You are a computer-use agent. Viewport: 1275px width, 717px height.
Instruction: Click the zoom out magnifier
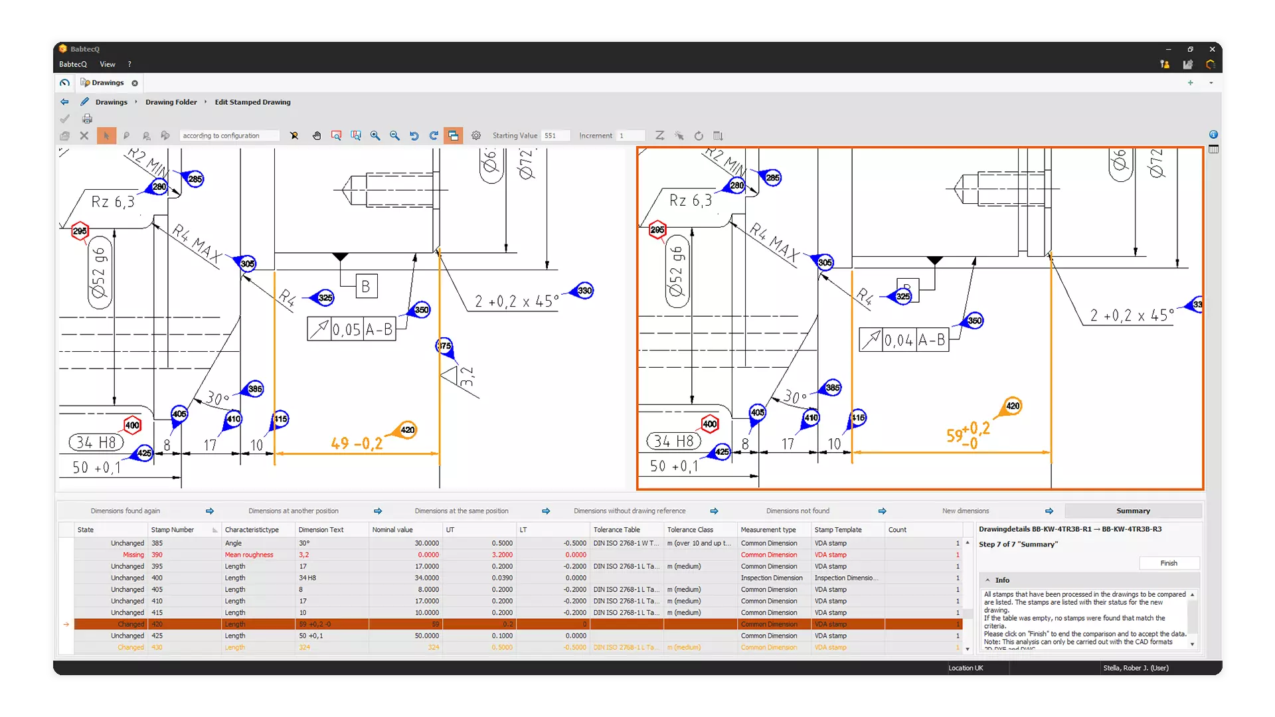pos(394,135)
